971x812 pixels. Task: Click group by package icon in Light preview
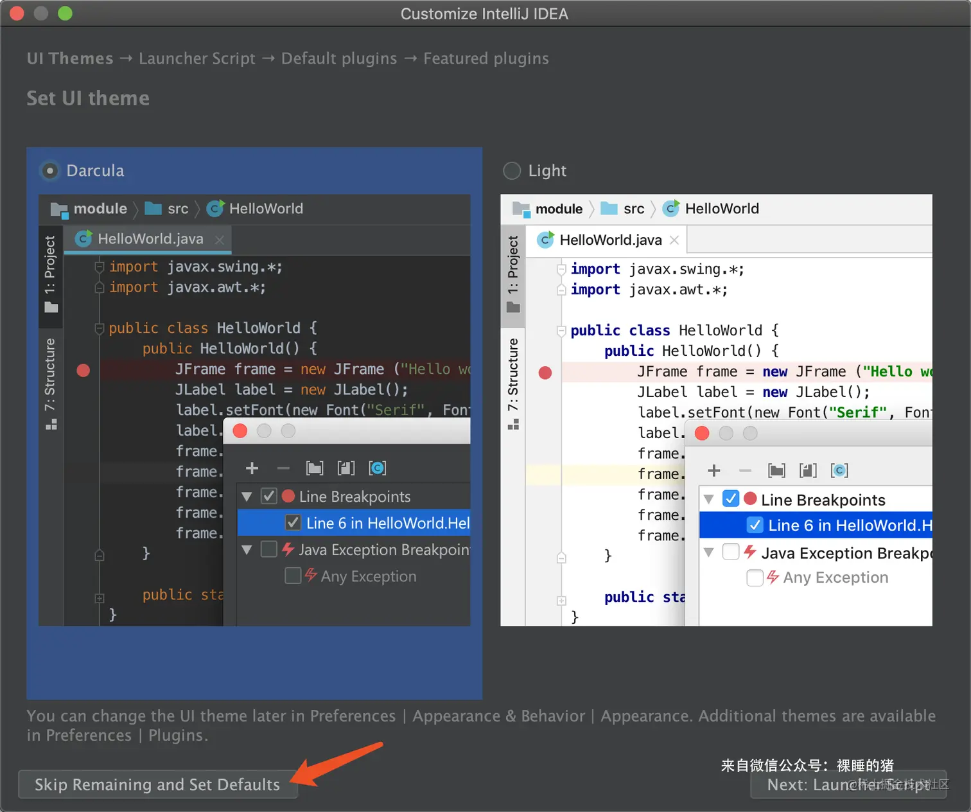click(777, 471)
